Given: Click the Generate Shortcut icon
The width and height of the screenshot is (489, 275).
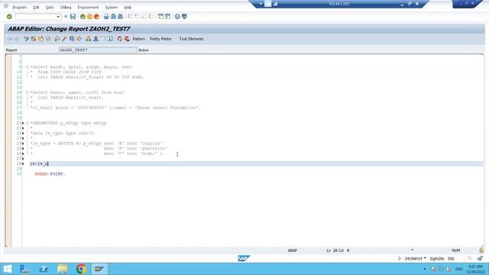Looking at the screenshot, I should point(167,17).
